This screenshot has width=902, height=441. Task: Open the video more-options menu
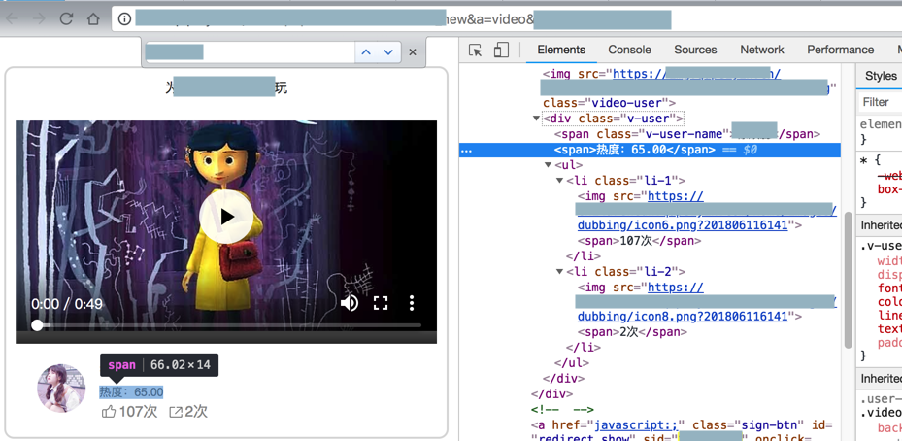pyautogui.click(x=412, y=303)
